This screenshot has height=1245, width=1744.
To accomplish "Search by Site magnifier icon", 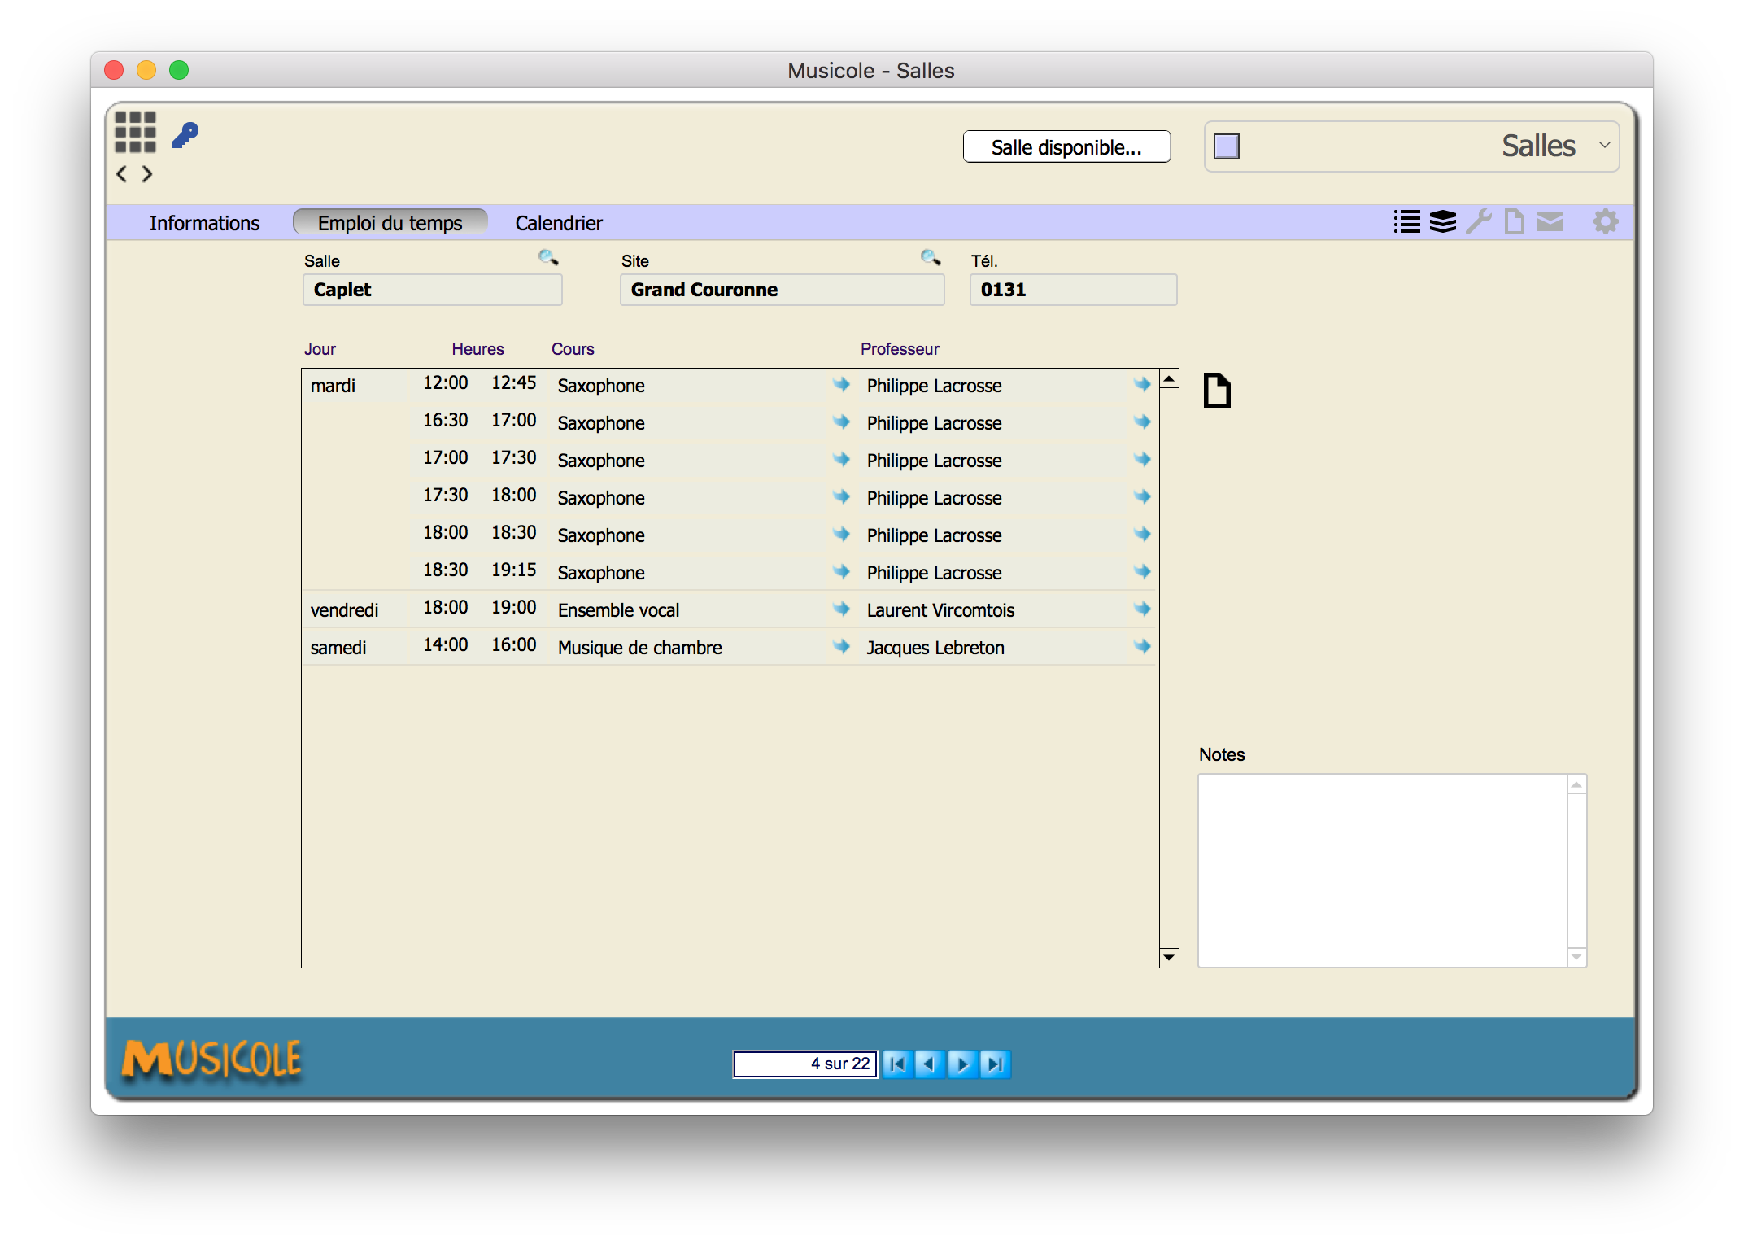I will pyautogui.click(x=931, y=258).
